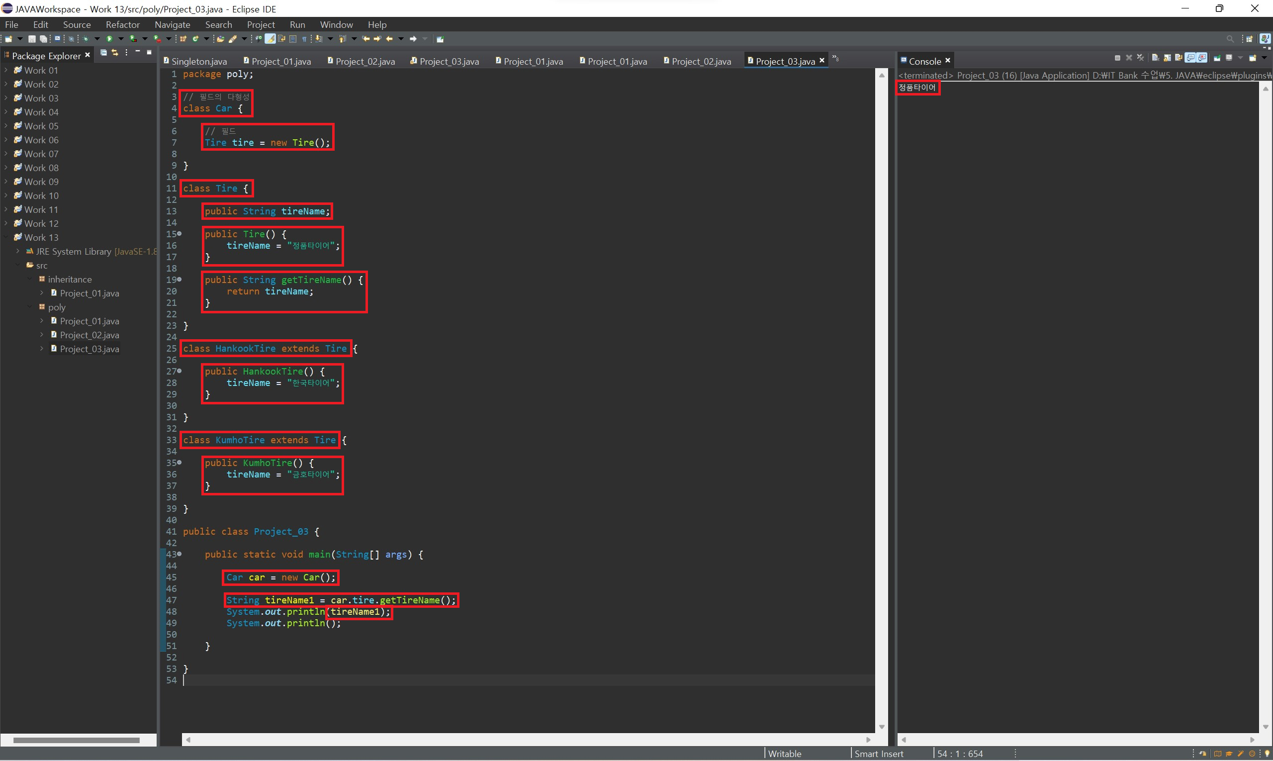Click the Open Type icon
1273x761 pixels.
(220, 39)
